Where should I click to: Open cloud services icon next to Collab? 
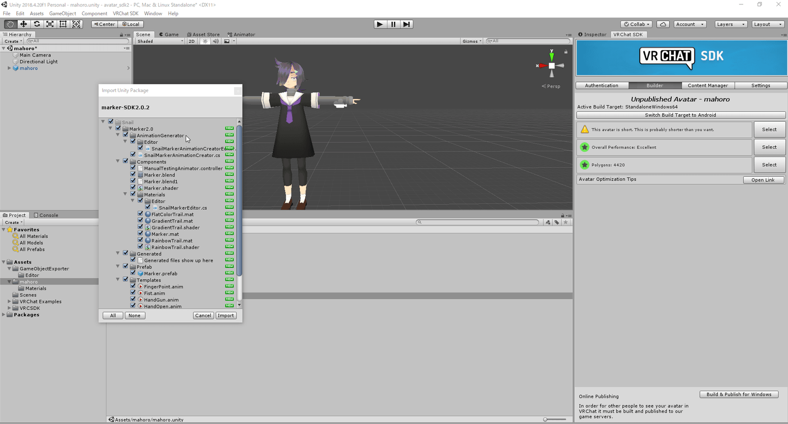[663, 24]
